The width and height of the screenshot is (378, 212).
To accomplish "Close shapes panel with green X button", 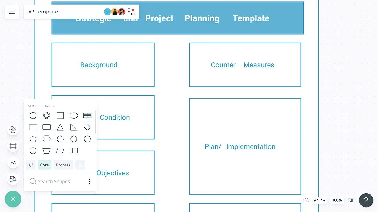I will coord(13,199).
